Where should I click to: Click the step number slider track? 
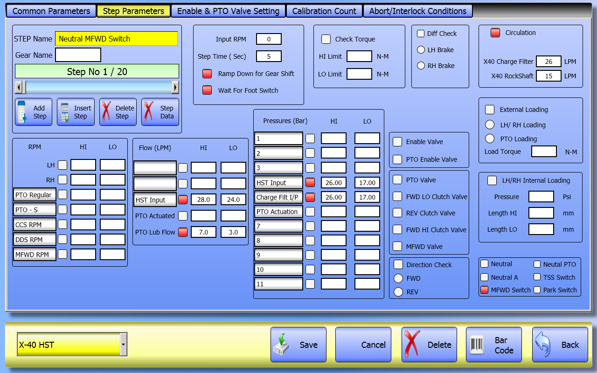coord(98,87)
